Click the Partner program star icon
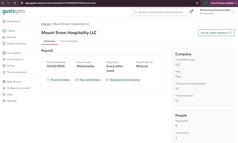This screenshot has height=143, width=238. (4, 72)
